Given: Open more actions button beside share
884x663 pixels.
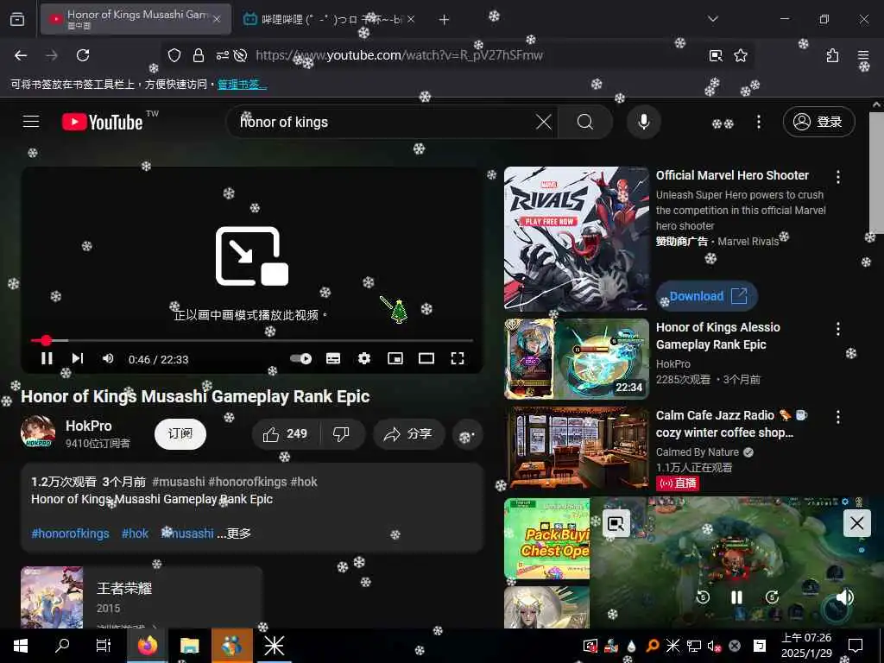Looking at the screenshot, I should [467, 435].
